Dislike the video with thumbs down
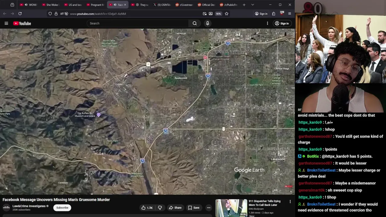This screenshot has height=217, width=386. pos(160,208)
